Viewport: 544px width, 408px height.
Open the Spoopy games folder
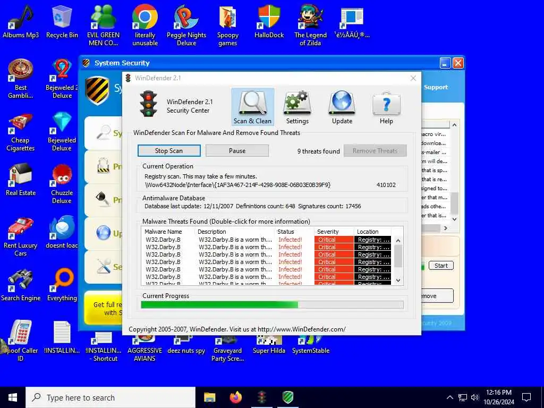click(227, 26)
